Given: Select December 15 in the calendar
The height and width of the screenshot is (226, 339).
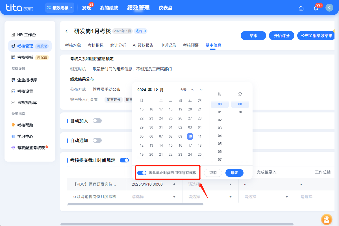Looking at the screenshot, I should click(142, 109).
